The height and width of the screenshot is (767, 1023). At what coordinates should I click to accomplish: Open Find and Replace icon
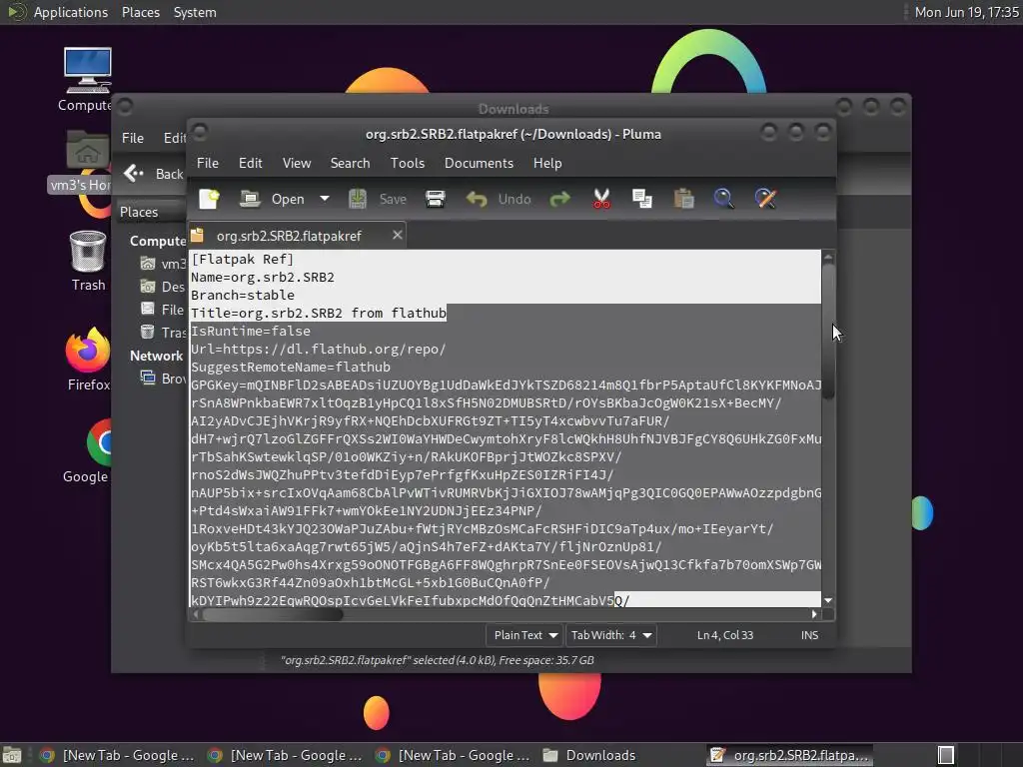(765, 199)
